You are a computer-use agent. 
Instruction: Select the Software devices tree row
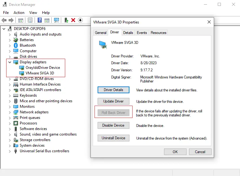click(33, 129)
